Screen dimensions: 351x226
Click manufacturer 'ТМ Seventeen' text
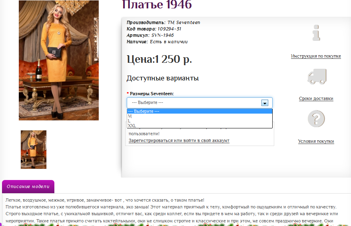pos(183,22)
